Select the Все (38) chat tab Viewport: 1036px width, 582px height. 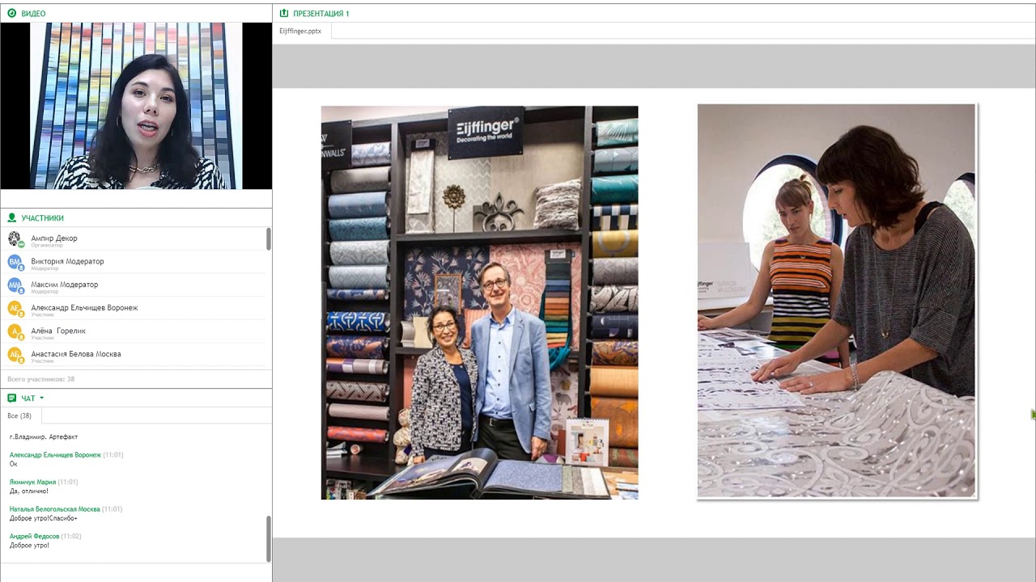click(x=19, y=415)
